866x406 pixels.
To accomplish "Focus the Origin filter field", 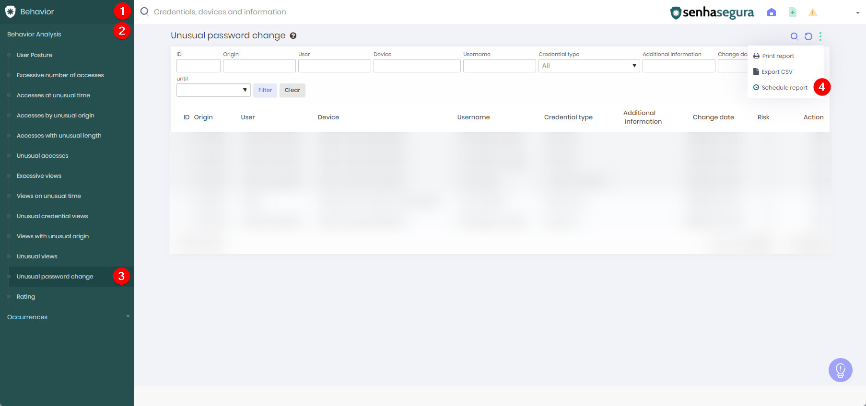I will tap(259, 66).
